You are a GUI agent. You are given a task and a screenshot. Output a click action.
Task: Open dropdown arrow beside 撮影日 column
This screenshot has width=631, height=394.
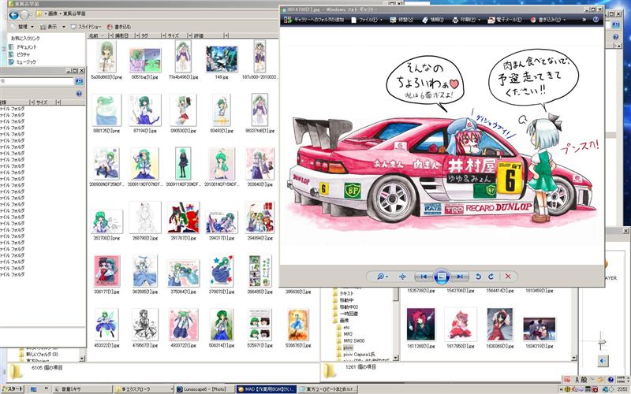(x=137, y=35)
